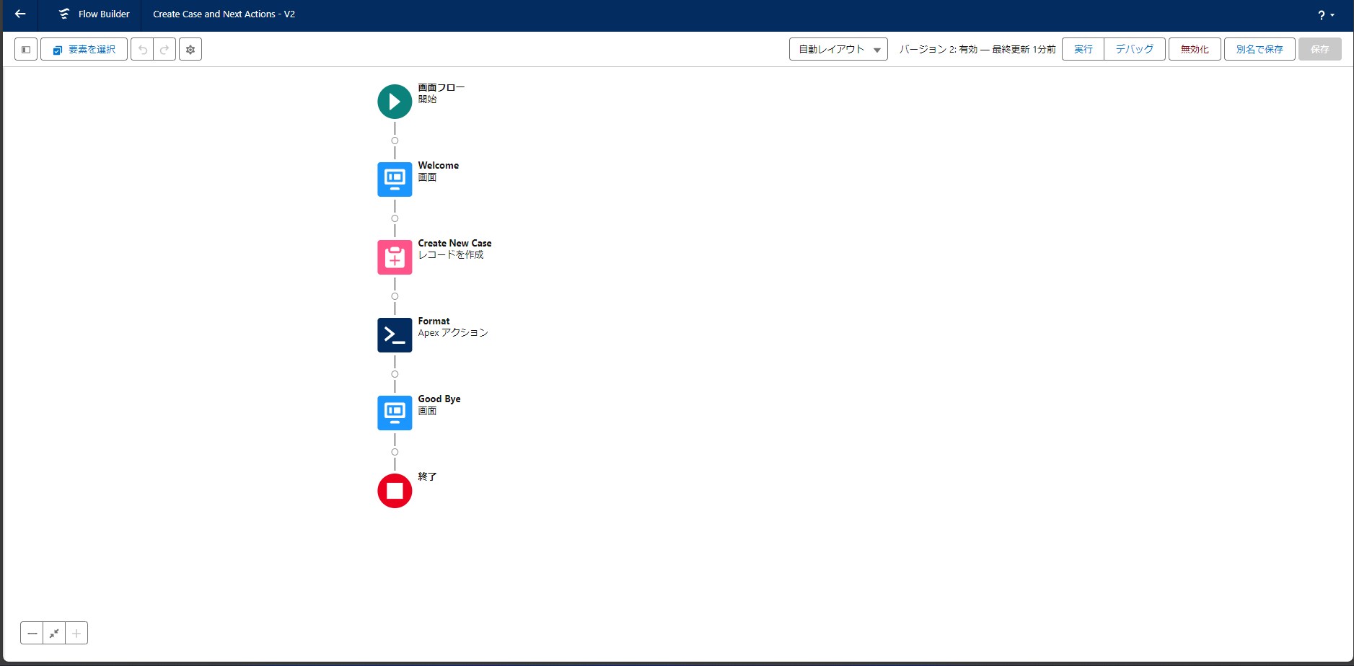
Task: Add element between Good Bye and end
Action: pyautogui.click(x=395, y=452)
